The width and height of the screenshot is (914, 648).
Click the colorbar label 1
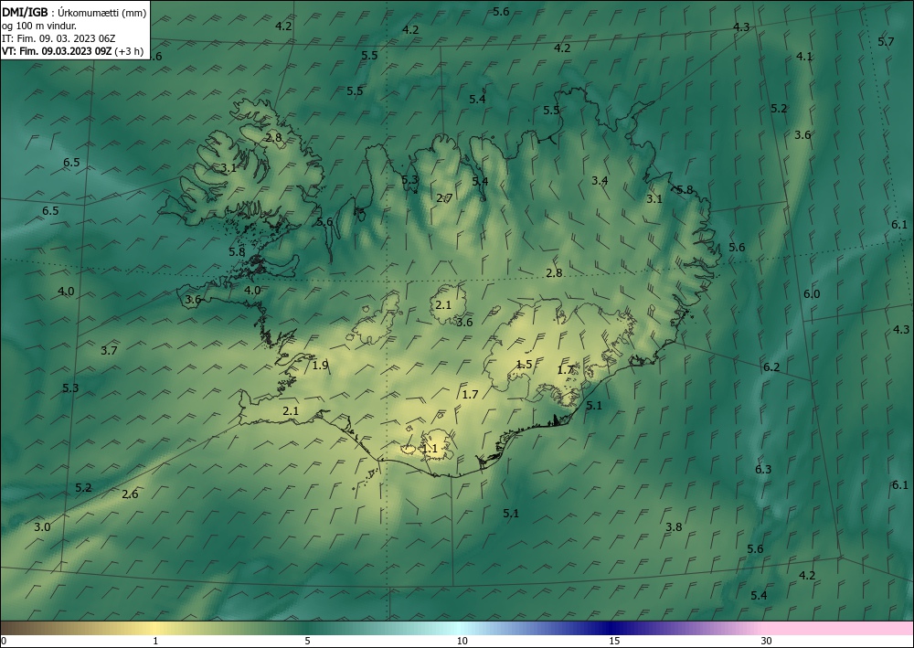[x=155, y=642]
